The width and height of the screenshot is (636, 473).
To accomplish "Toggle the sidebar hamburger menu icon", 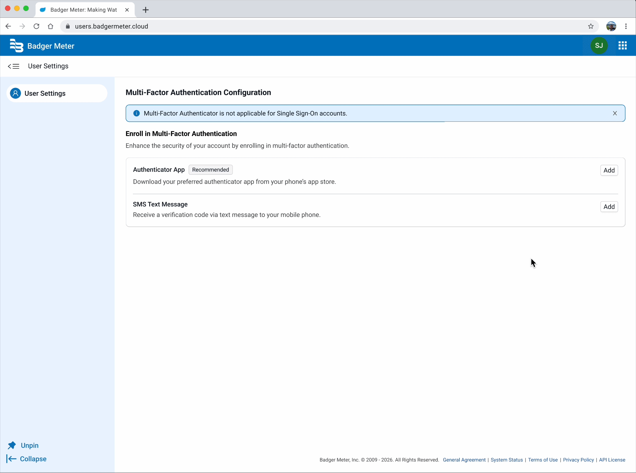I will coord(13,66).
